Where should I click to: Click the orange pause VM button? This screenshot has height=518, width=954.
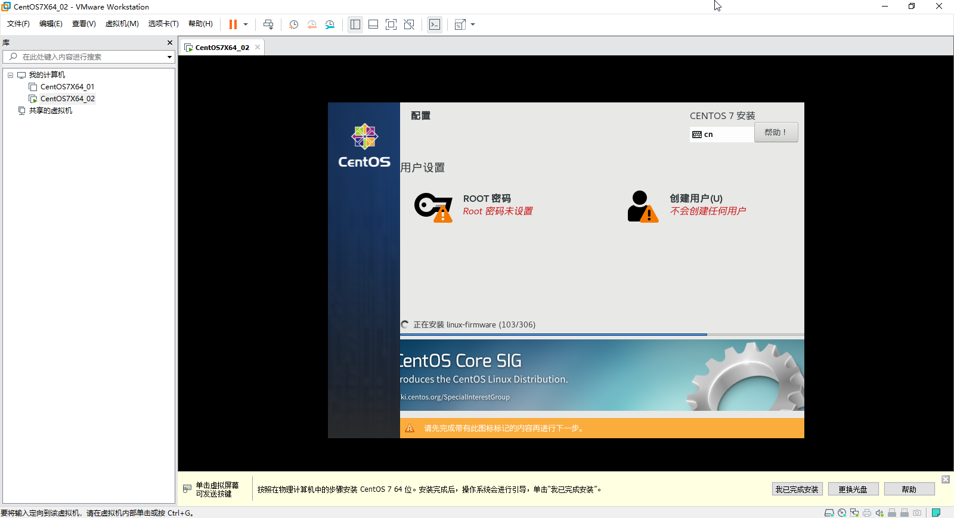coord(233,24)
